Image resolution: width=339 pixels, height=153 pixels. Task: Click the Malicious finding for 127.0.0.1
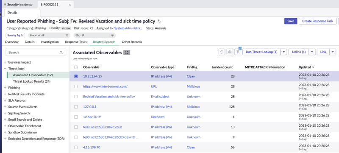[x=193, y=107]
